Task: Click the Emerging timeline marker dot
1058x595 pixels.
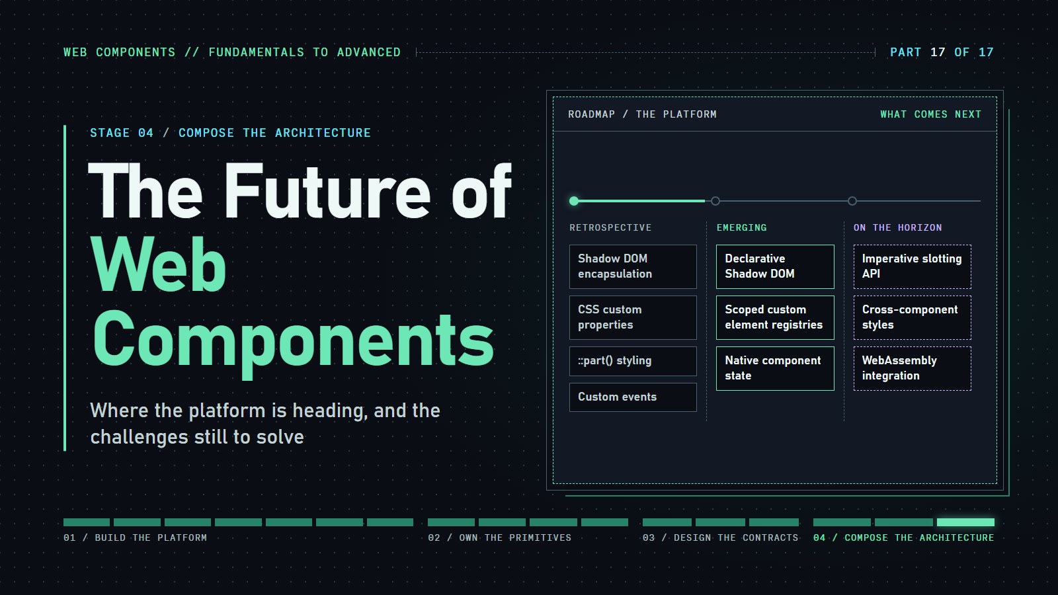Action: (x=715, y=201)
